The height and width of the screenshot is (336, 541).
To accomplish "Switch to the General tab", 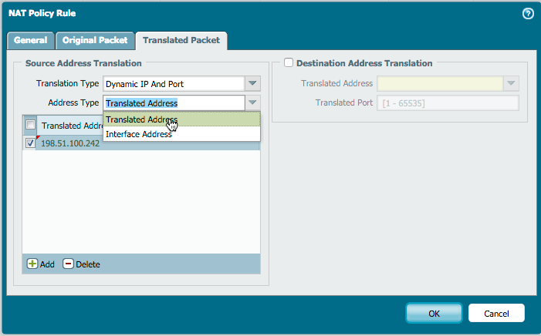I will coord(31,40).
